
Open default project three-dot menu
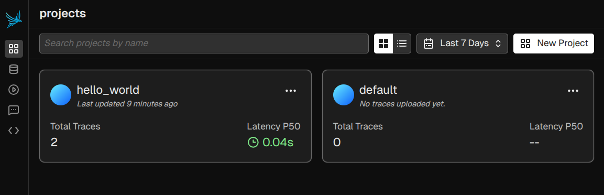(x=573, y=91)
